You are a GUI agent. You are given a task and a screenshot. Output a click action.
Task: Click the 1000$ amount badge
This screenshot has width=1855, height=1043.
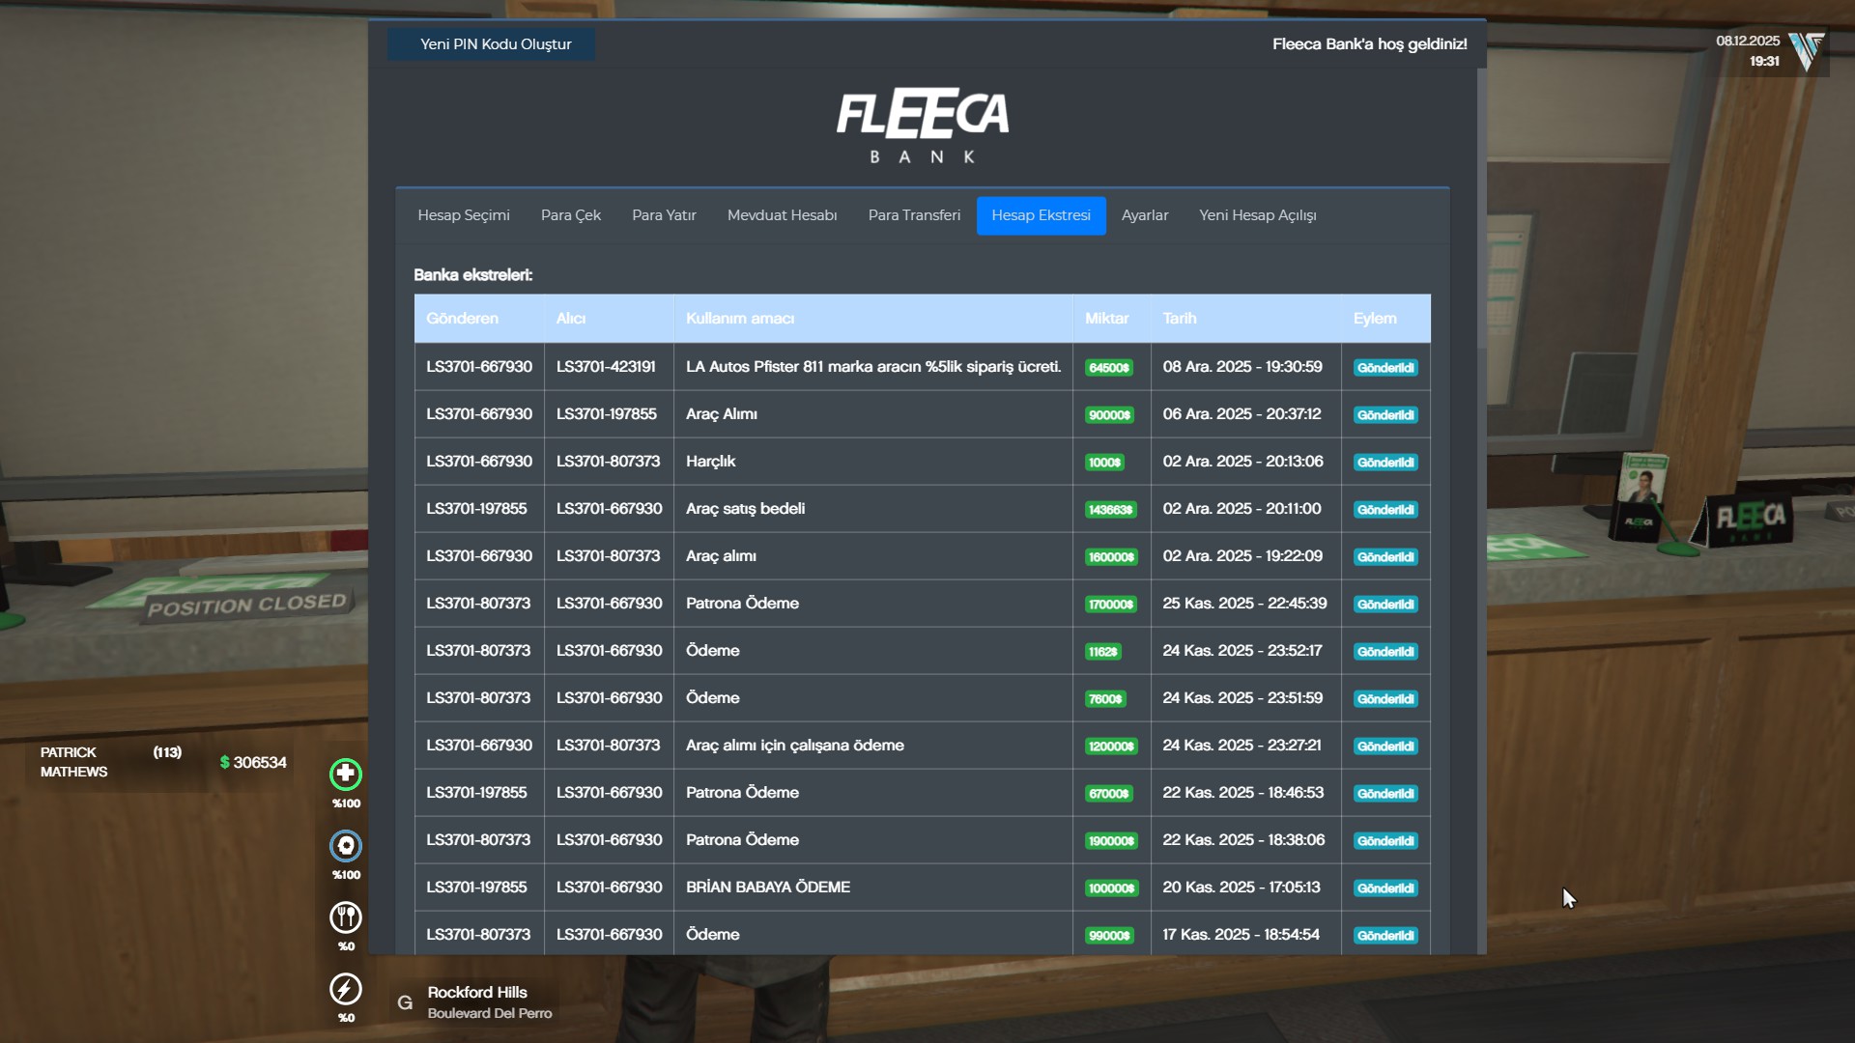click(x=1104, y=463)
